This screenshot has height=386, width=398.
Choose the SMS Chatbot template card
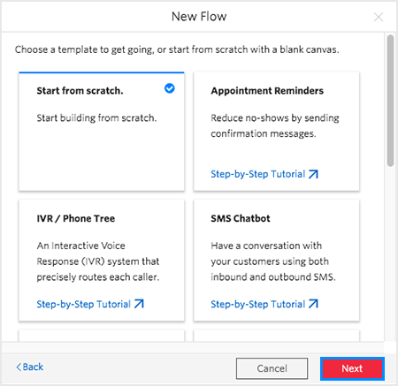pos(277,261)
